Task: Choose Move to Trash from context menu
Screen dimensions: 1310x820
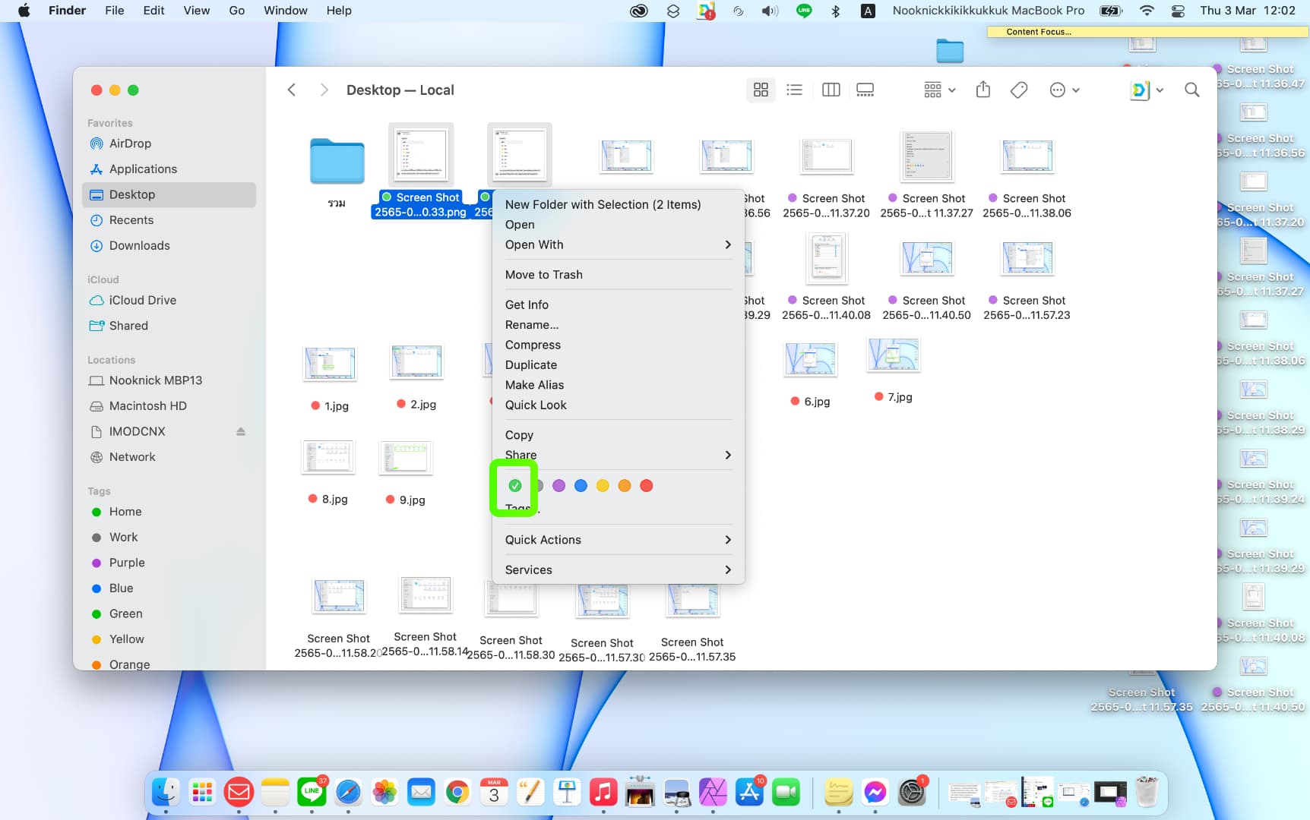Action: click(x=544, y=275)
